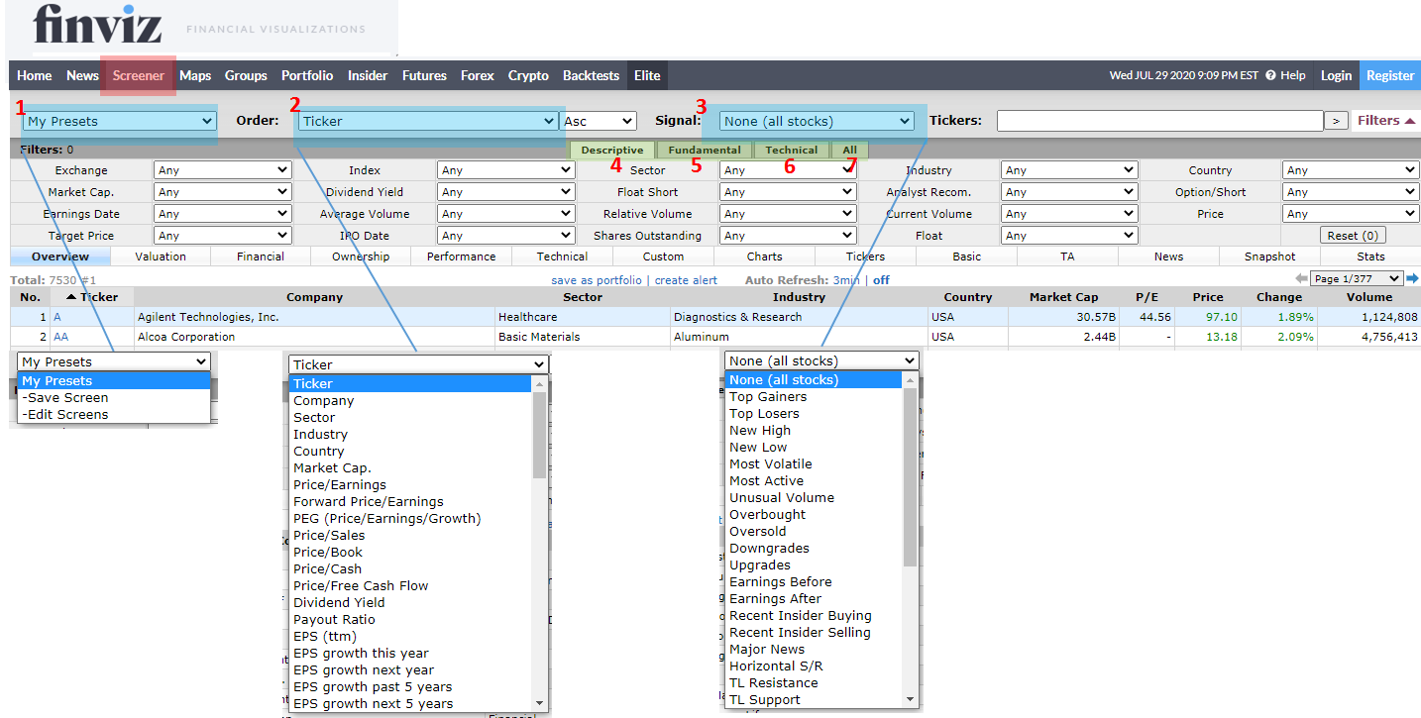1421x718 pixels.
Task: Open Maps in the navigation bar
Action: pyautogui.click(x=195, y=75)
